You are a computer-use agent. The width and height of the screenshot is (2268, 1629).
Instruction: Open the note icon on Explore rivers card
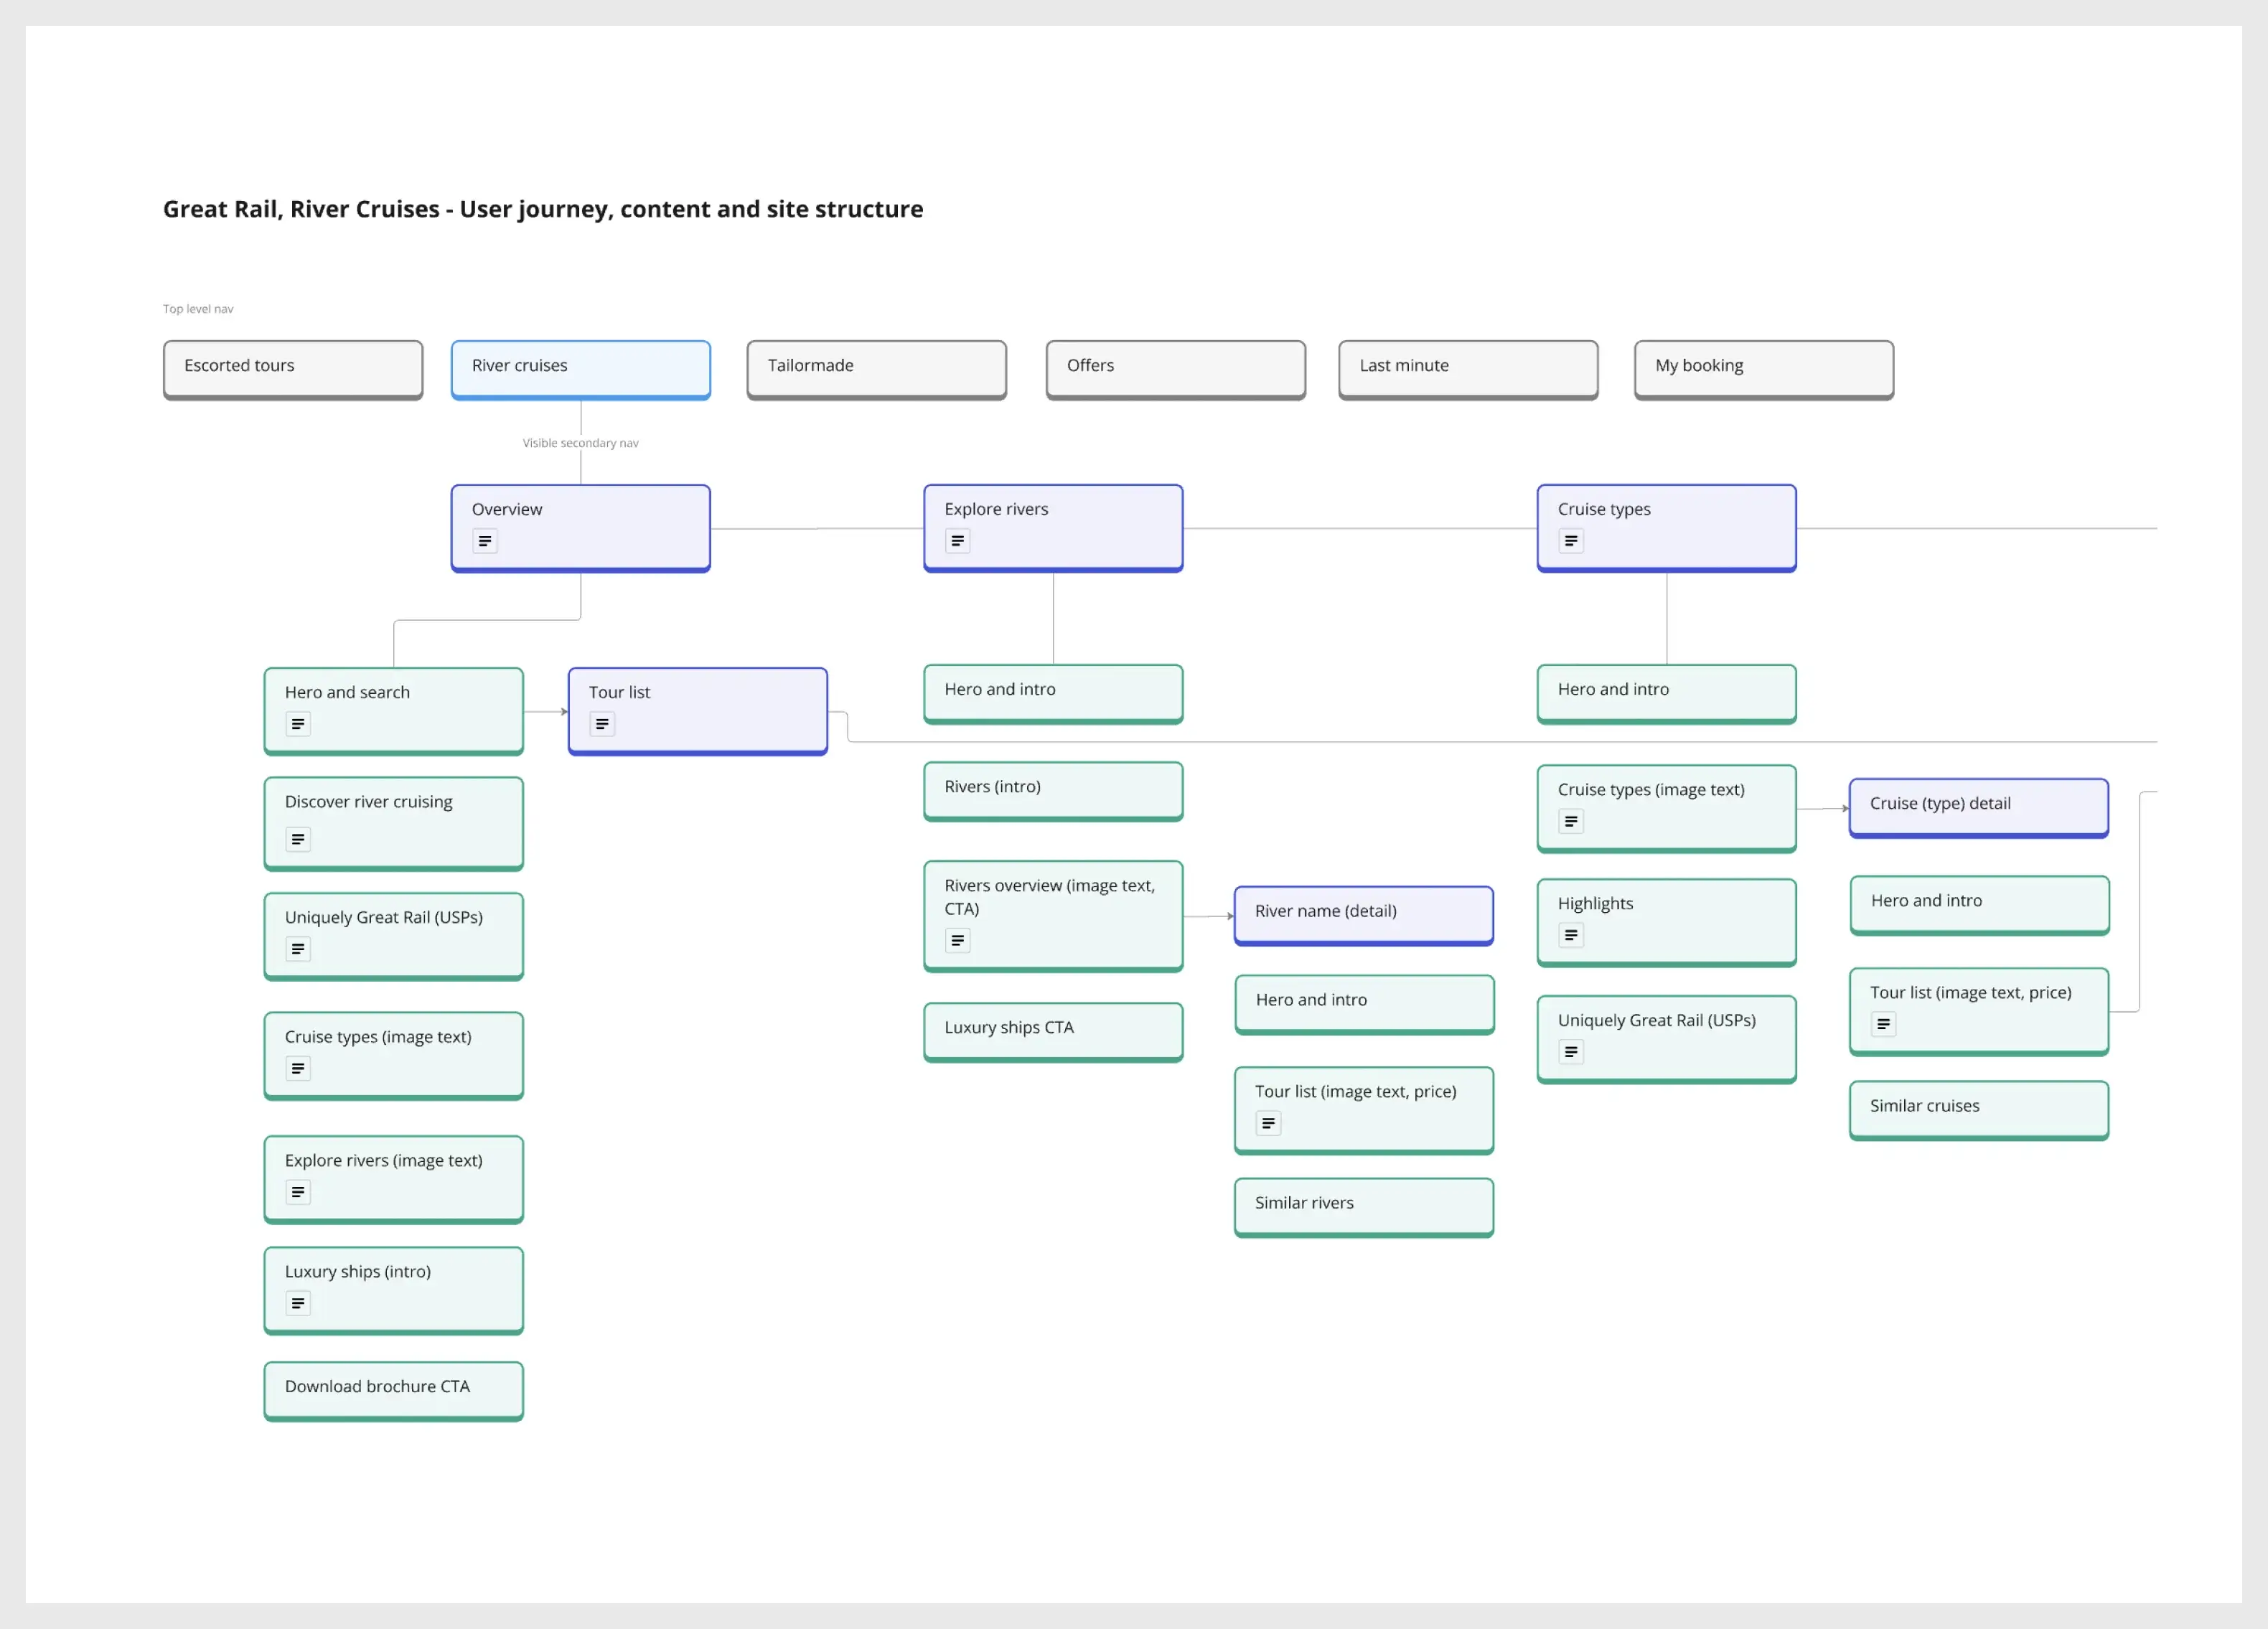click(x=957, y=541)
